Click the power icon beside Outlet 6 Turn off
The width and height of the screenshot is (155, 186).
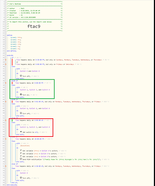(x=21, y=76)
